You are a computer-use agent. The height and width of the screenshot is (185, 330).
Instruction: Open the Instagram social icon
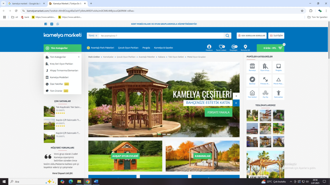click(x=52, y=24)
